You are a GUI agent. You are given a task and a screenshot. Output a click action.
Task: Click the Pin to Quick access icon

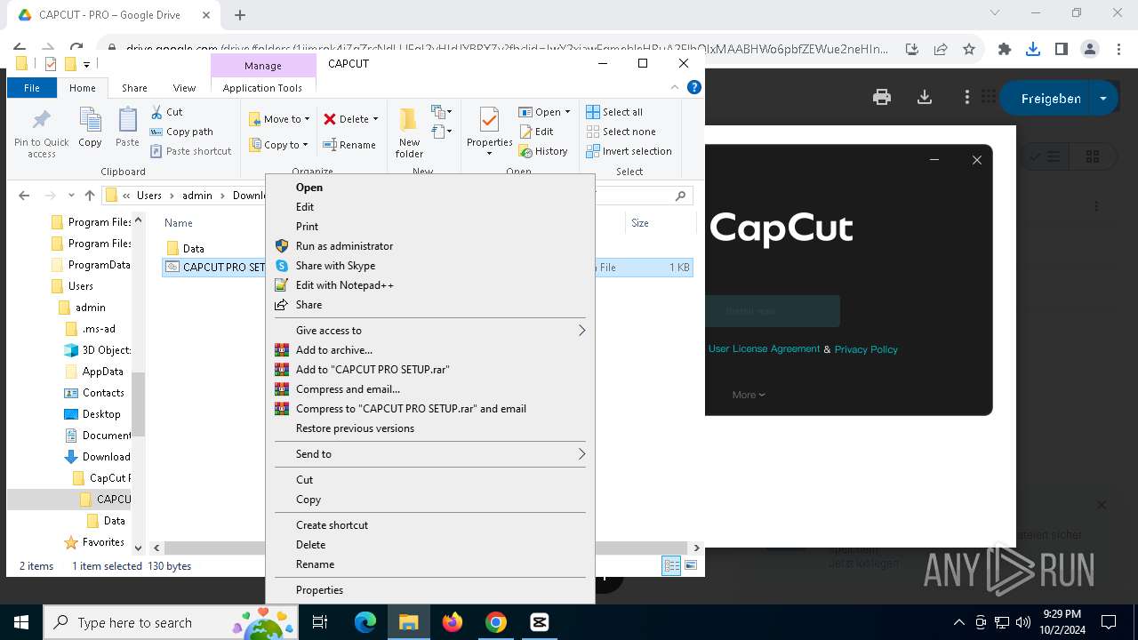[x=41, y=132]
